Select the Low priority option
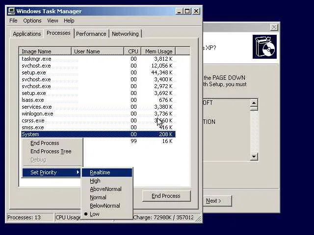 pos(107,214)
